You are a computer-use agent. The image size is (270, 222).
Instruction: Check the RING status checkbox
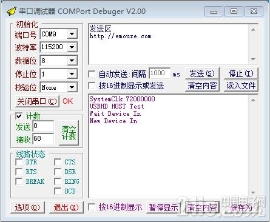(58, 181)
